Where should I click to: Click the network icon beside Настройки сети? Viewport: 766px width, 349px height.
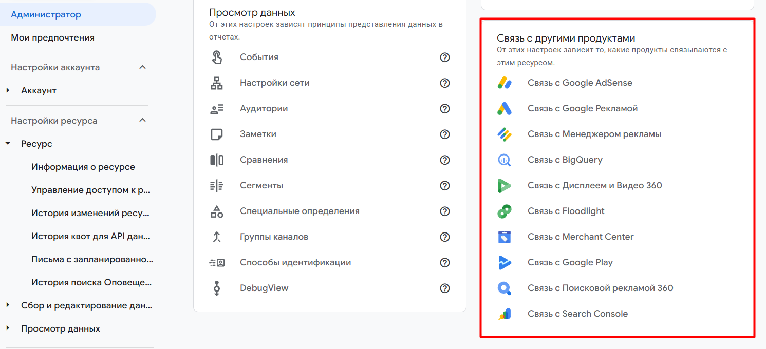pyautogui.click(x=217, y=83)
